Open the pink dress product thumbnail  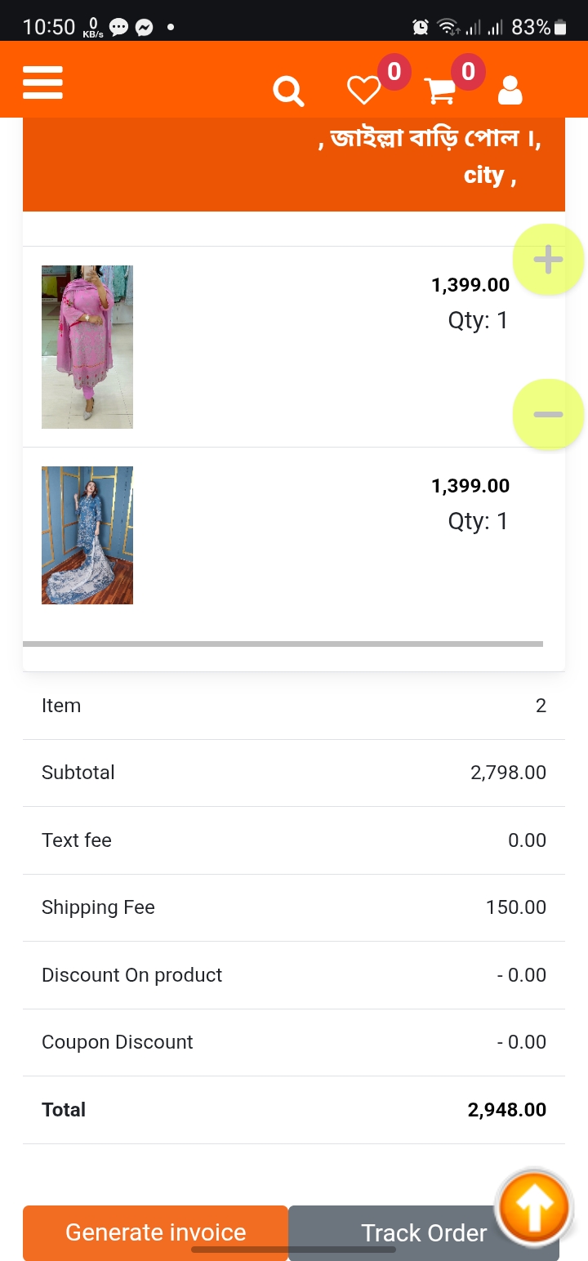(x=87, y=346)
